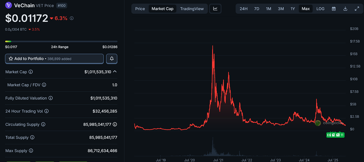
Task: Click the green news events badge
Action: [335, 135]
